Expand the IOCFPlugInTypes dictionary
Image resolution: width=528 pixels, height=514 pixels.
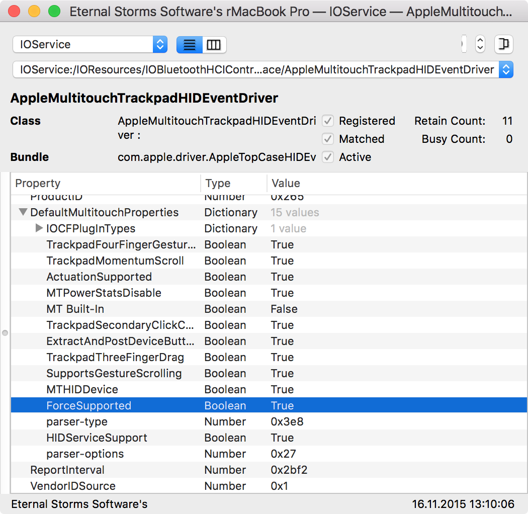coord(39,228)
